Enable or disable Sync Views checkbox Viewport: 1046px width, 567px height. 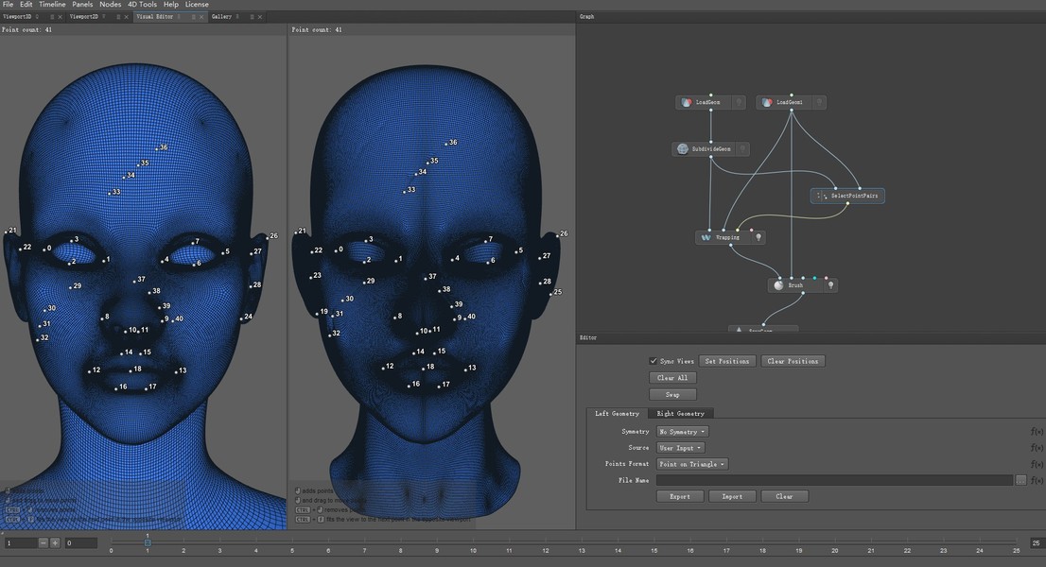pyautogui.click(x=654, y=361)
